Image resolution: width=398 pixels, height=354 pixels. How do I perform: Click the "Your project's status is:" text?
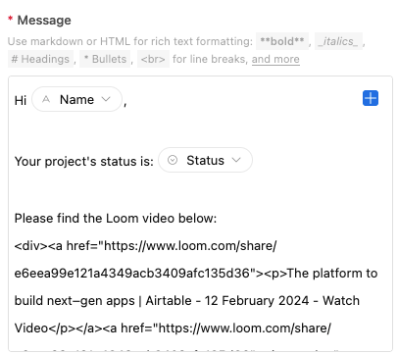tap(84, 161)
